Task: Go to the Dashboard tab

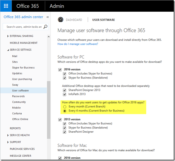Action: coord(74,20)
